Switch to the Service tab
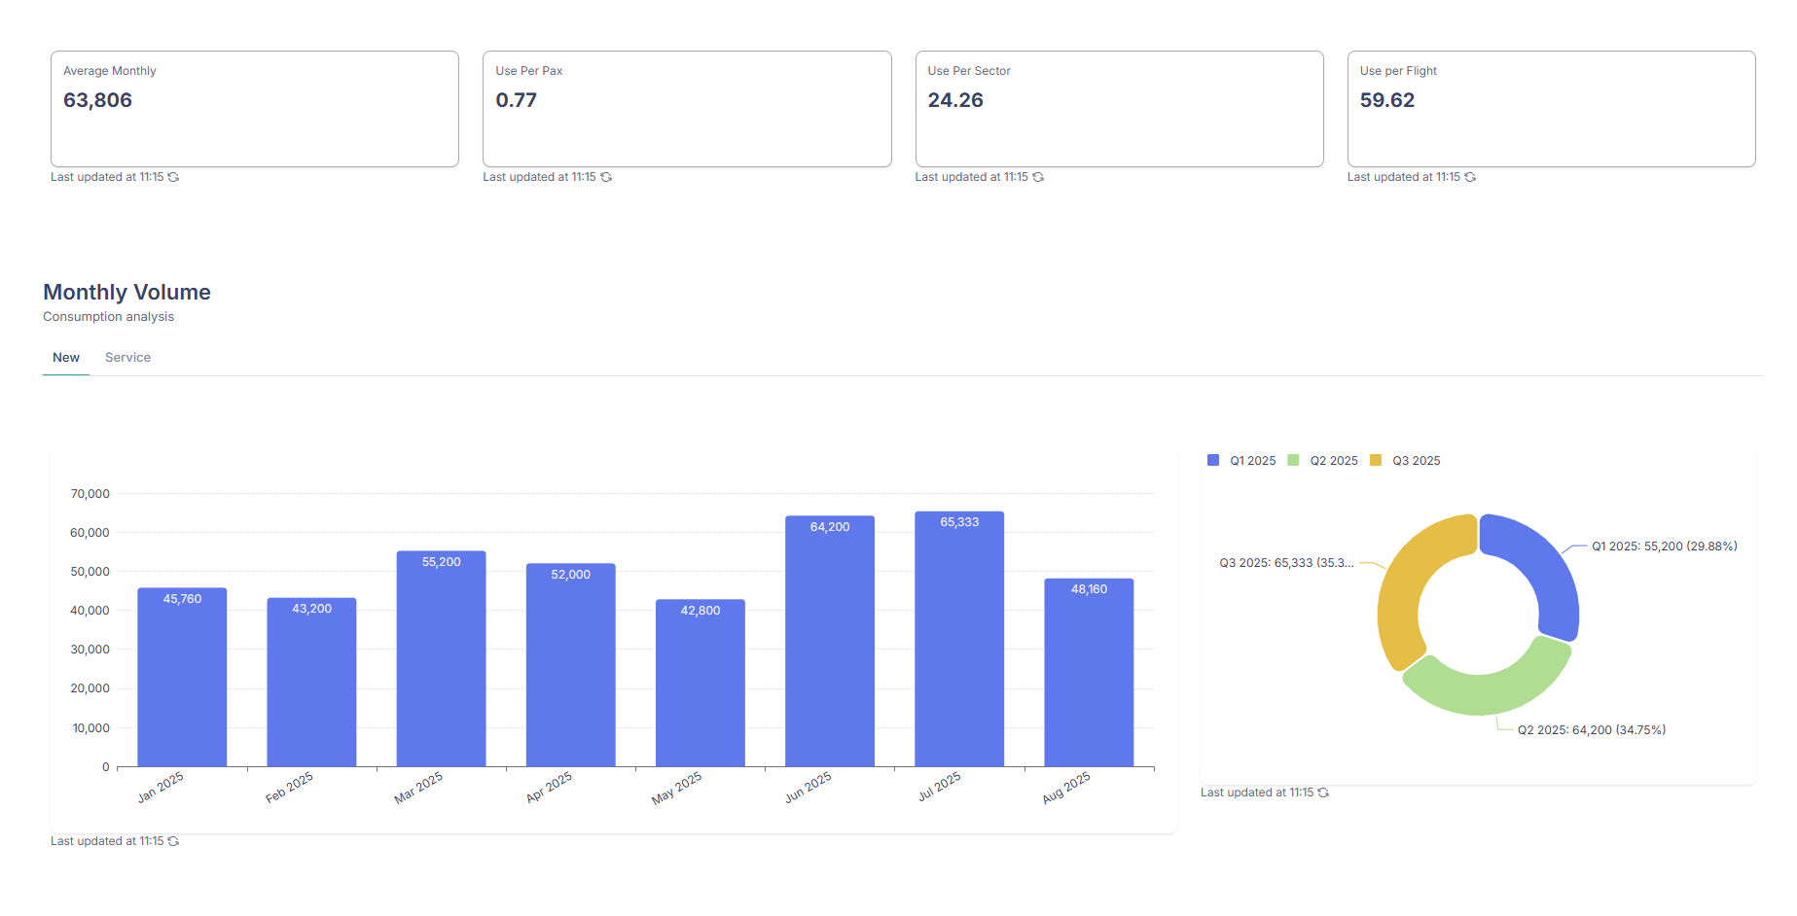 tap(127, 358)
